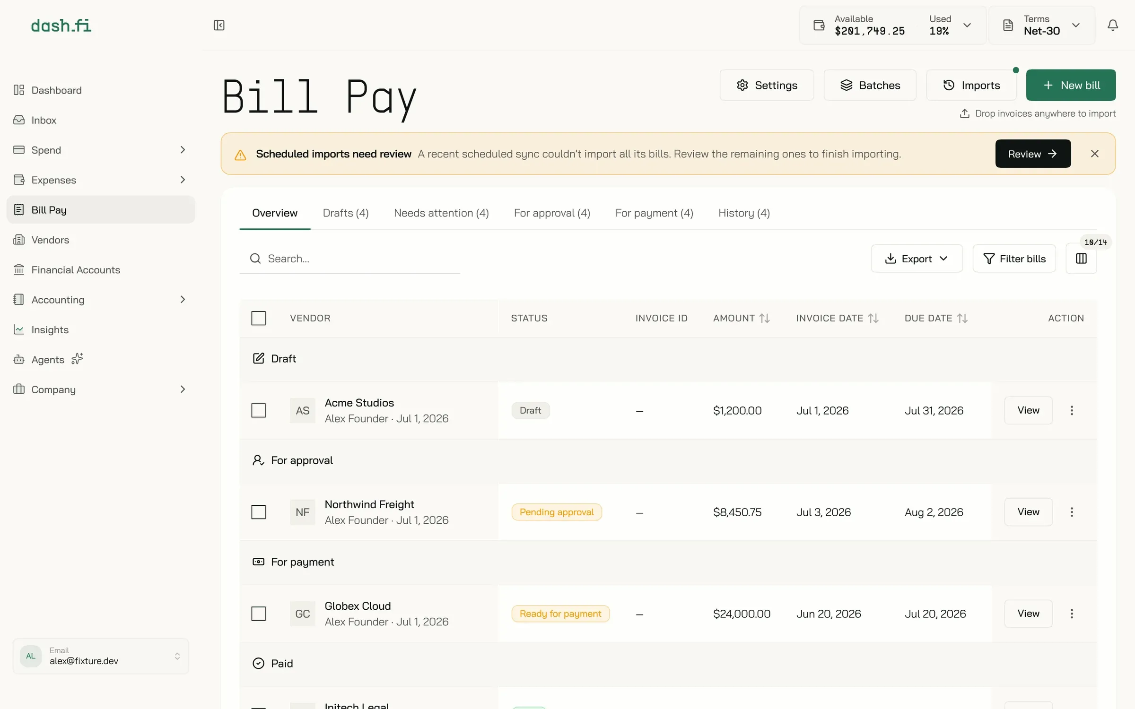The width and height of the screenshot is (1135, 709).
Task: Switch to For approval (4) tab
Action: coord(552,213)
